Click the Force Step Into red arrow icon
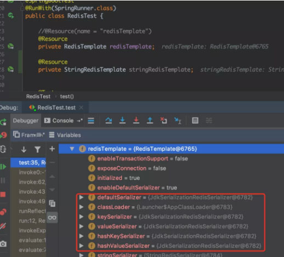The image size is (284, 257). (136, 121)
